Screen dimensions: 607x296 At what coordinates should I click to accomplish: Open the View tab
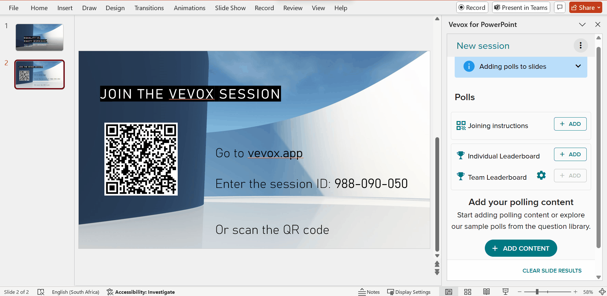click(x=318, y=8)
